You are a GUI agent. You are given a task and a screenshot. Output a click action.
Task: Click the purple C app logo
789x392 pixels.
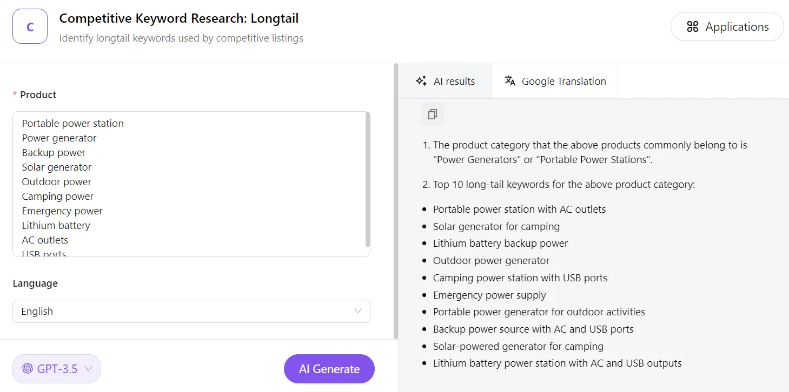(30, 26)
